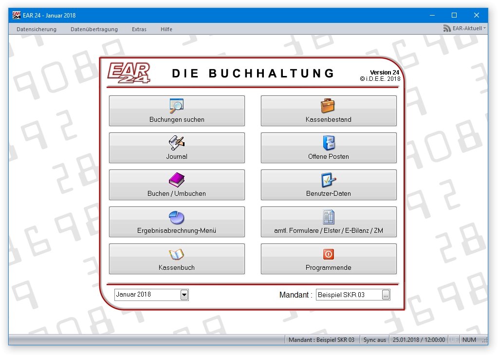Click the open notebook icon for Kassenbuch
Viewport: 498px width, 356px height.
click(177, 254)
